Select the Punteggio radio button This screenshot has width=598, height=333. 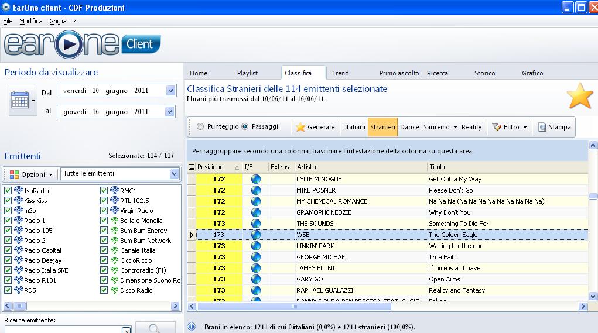click(200, 126)
